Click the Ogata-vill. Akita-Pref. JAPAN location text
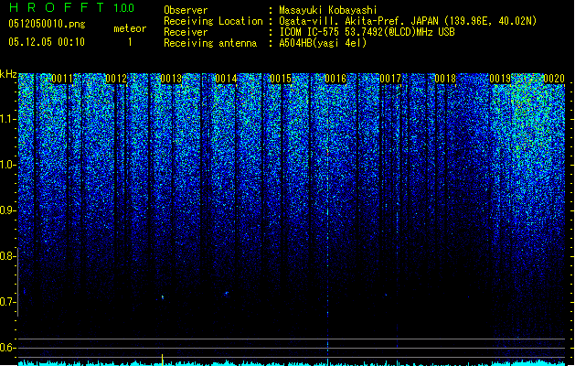 [x=408, y=21]
